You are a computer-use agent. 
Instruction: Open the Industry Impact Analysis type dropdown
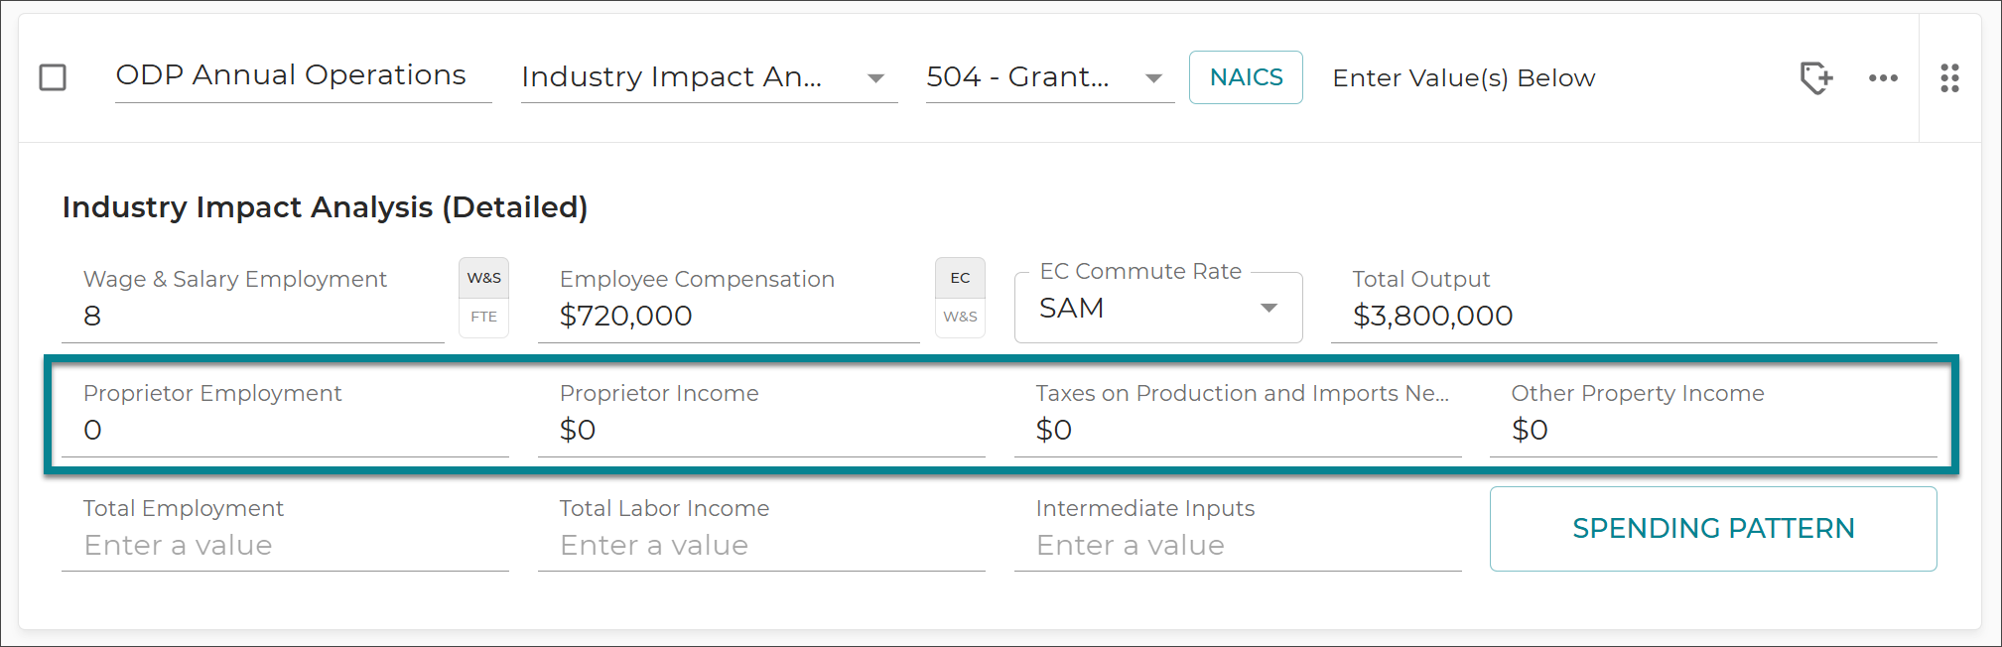[x=710, y=77]
